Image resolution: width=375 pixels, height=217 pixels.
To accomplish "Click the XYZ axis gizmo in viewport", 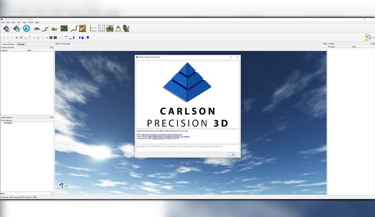I will (x=63, y=186).
